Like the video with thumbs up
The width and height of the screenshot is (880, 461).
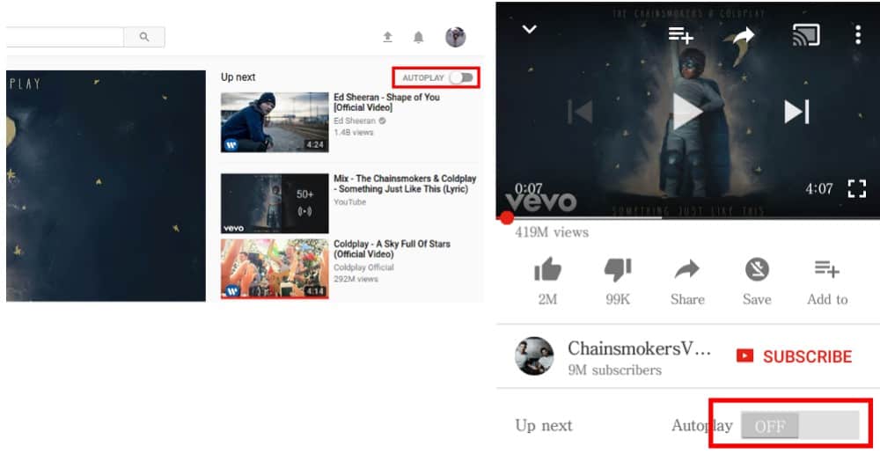547,269
